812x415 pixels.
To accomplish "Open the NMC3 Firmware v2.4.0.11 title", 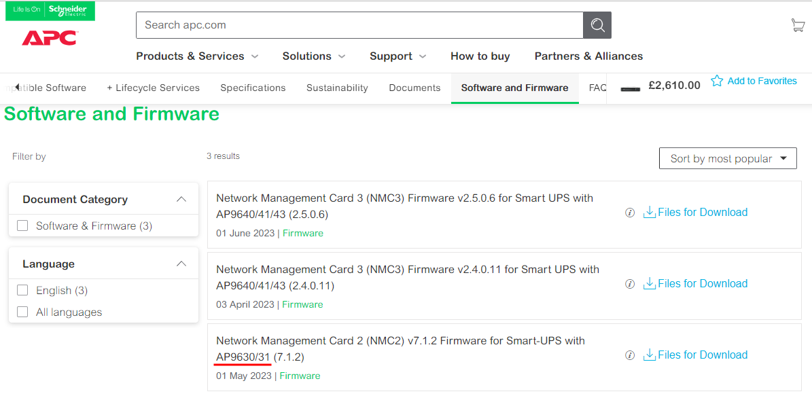I will (408, 277).
